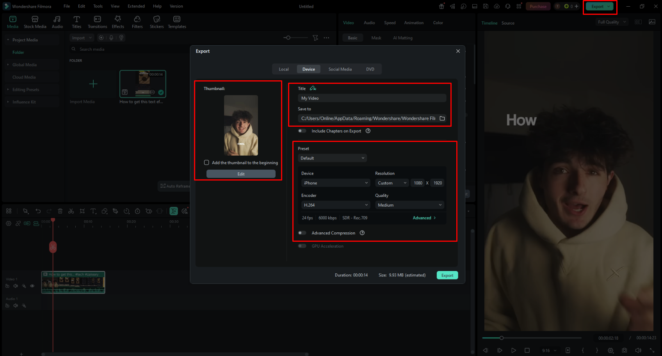This screenshot has height=356, width=662.
Task: Click the text tool icon in timeline toolbar
Action: point(93,211)
